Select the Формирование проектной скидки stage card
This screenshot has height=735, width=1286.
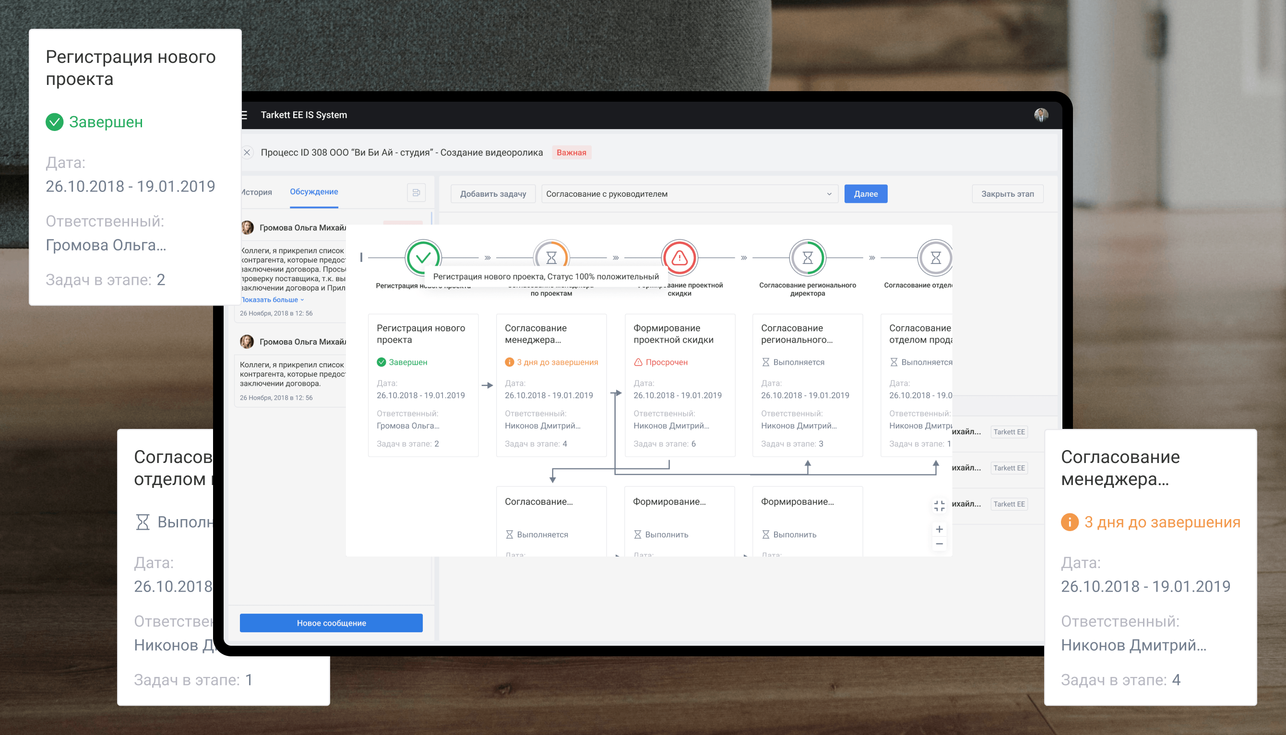[x=679, y=385]
